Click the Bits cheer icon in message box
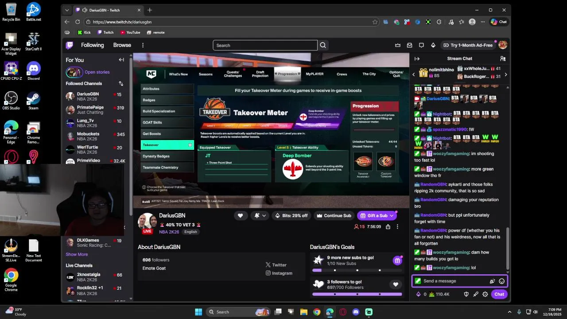The width and height of the screenshot is (567, 319). coord(492,281)
